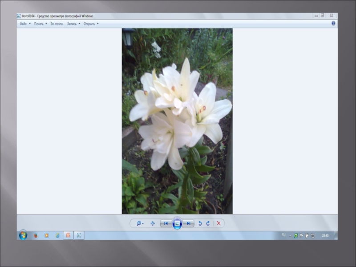Maximize the photo viewer window
The width and height of the screenshot is (356, 267).
[x=323, y=16]
